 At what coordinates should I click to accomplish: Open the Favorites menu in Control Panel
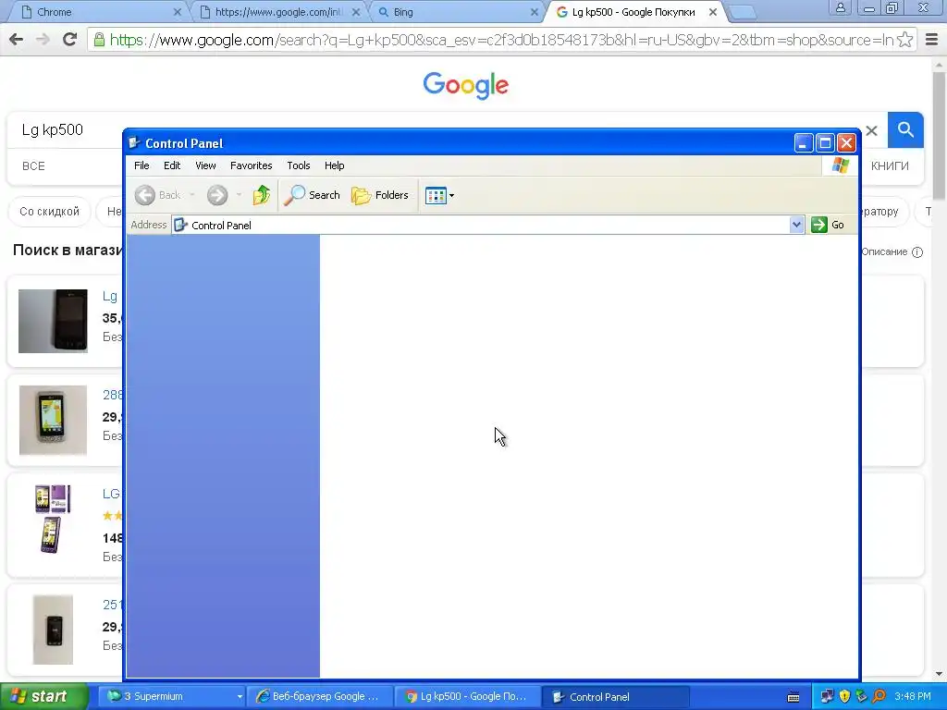click(x=252, y=165)
